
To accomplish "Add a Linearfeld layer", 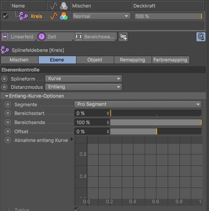I will (19, 37).
